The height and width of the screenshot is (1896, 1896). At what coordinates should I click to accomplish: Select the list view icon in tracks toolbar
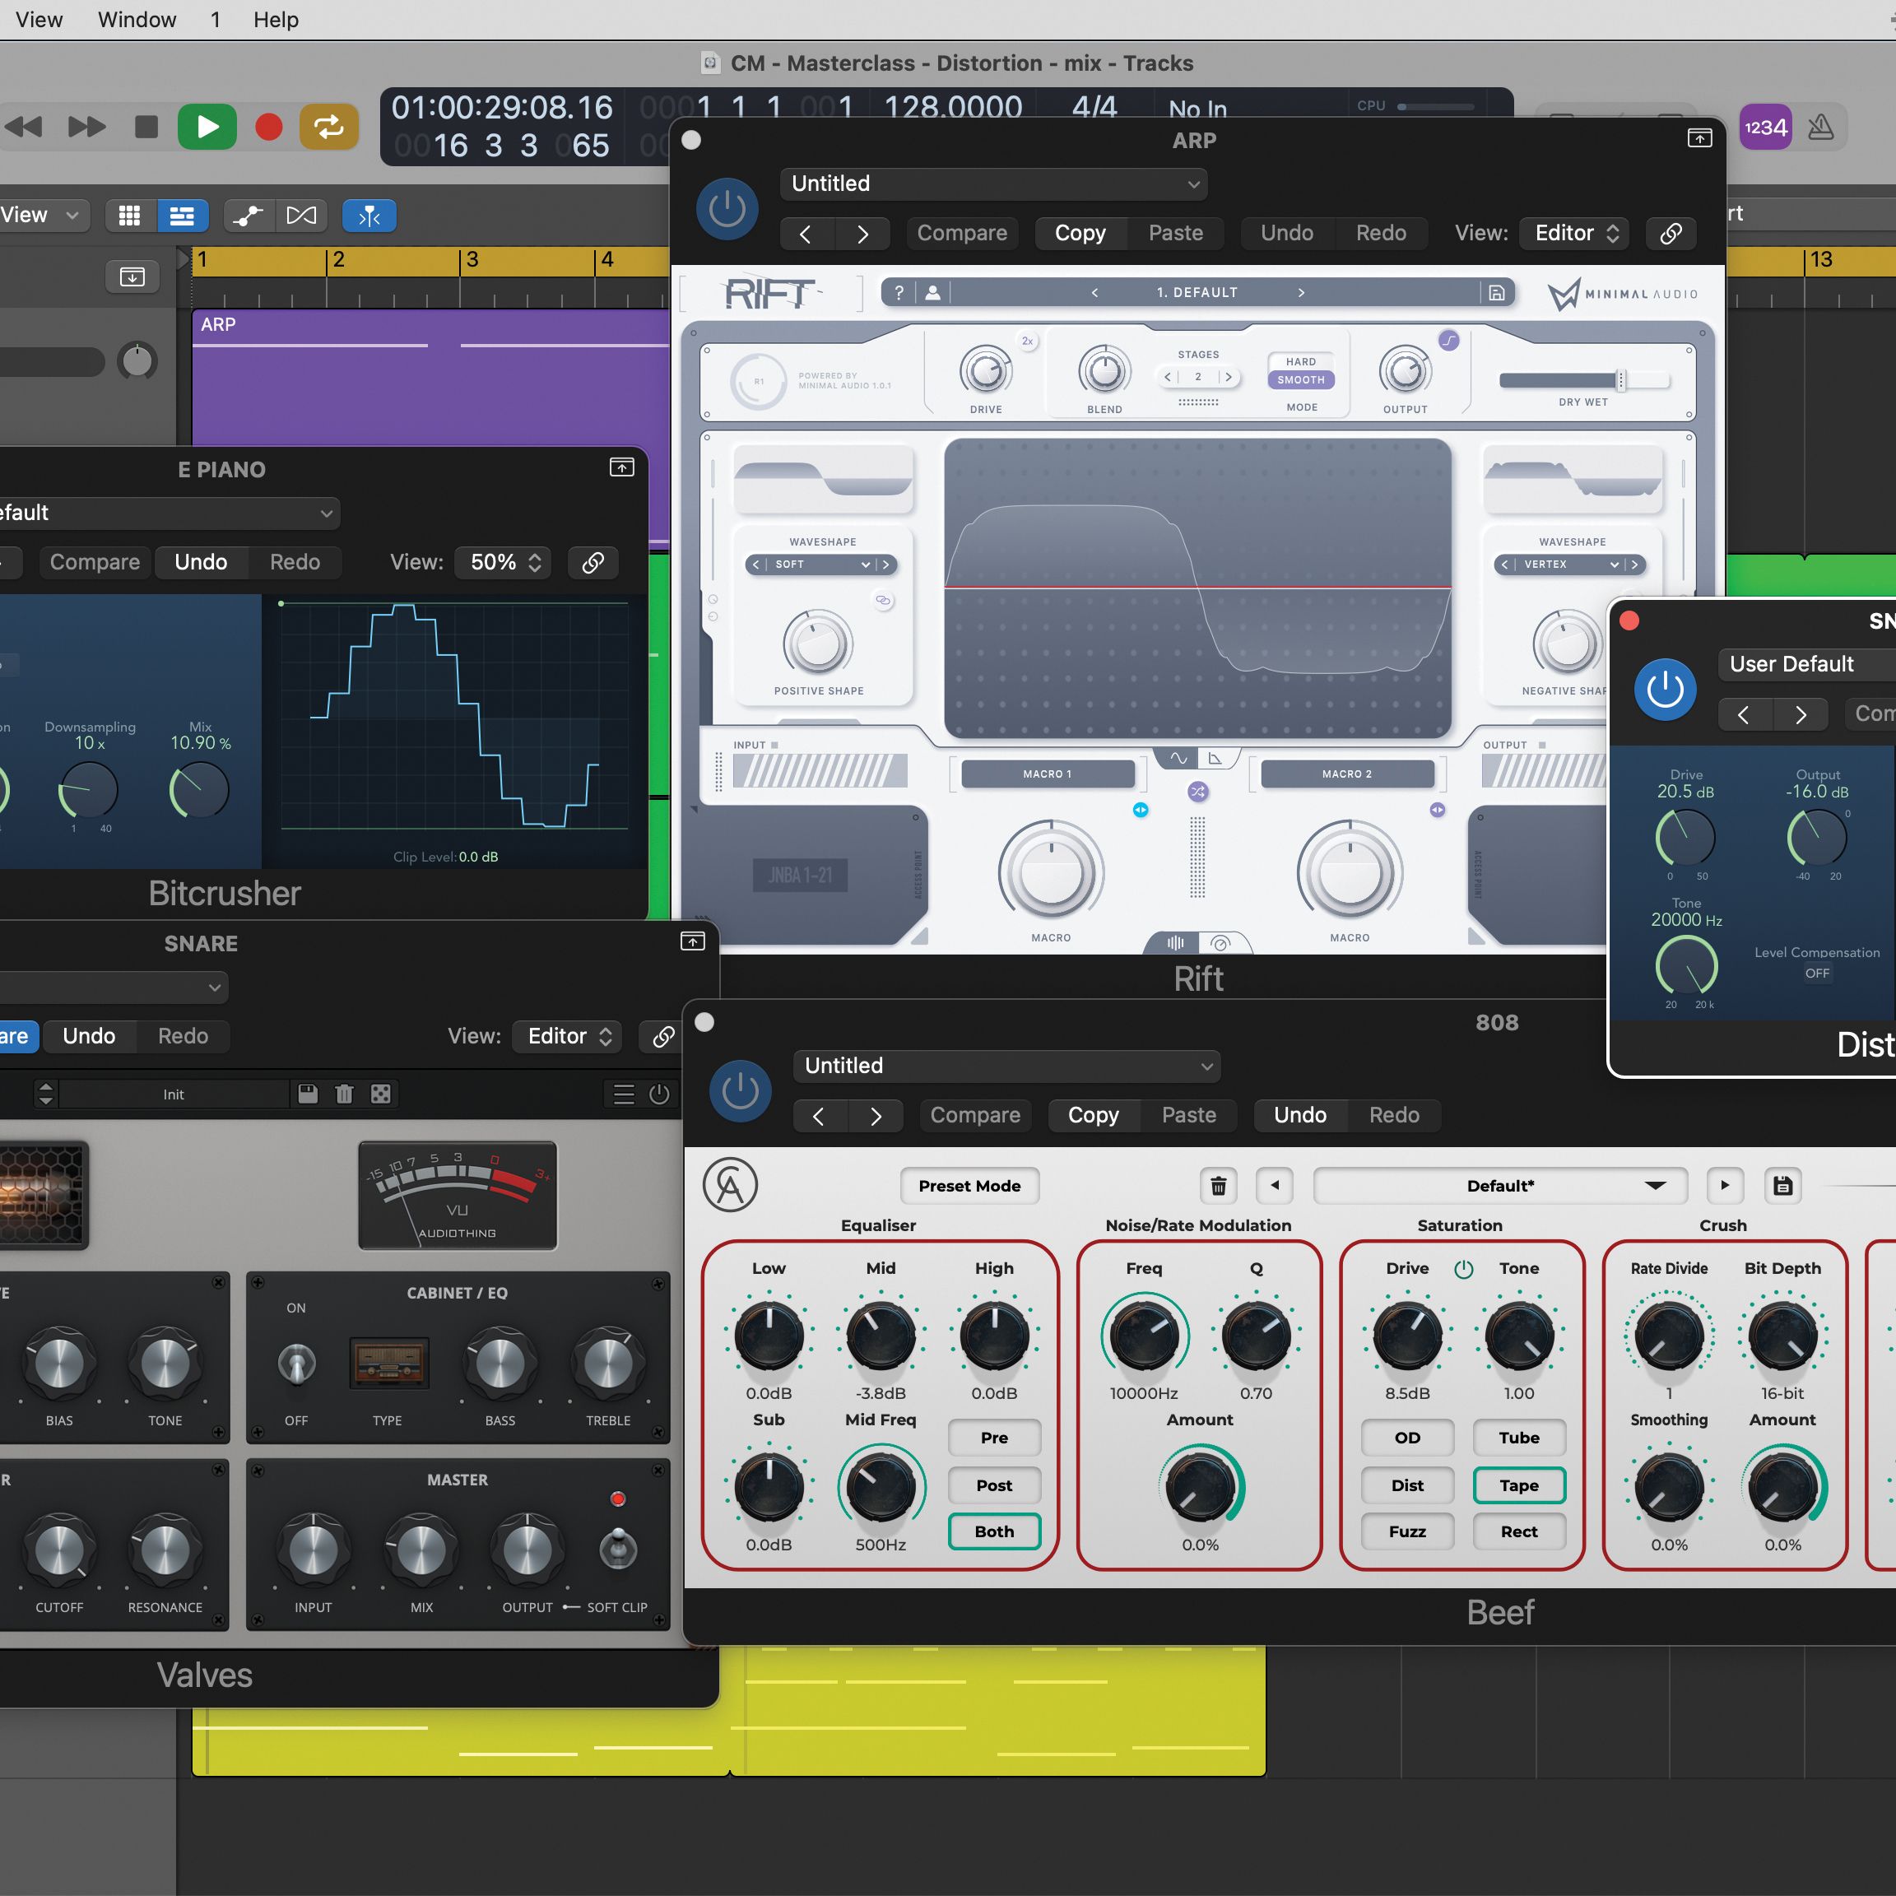click(x=182, y=216)
